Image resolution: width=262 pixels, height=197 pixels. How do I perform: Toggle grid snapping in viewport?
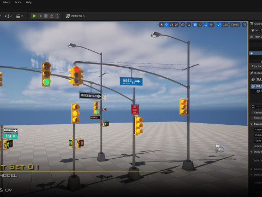click(x=195, y=25)
